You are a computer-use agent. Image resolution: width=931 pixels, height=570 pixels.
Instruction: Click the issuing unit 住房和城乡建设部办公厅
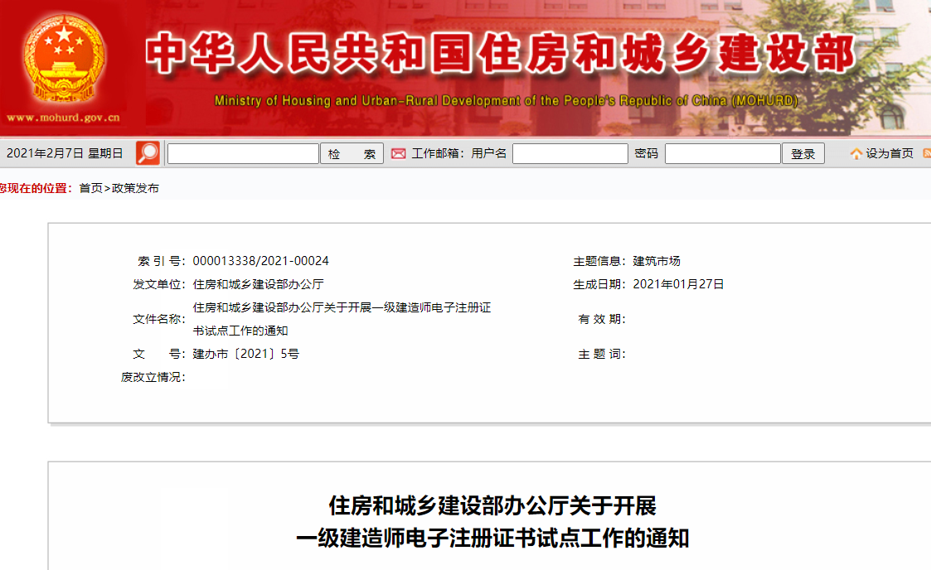coord(258,284)
